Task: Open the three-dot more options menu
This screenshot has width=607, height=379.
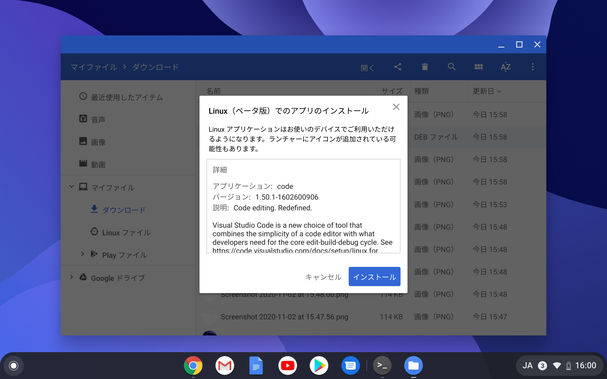Action: [x=533, y=67]
